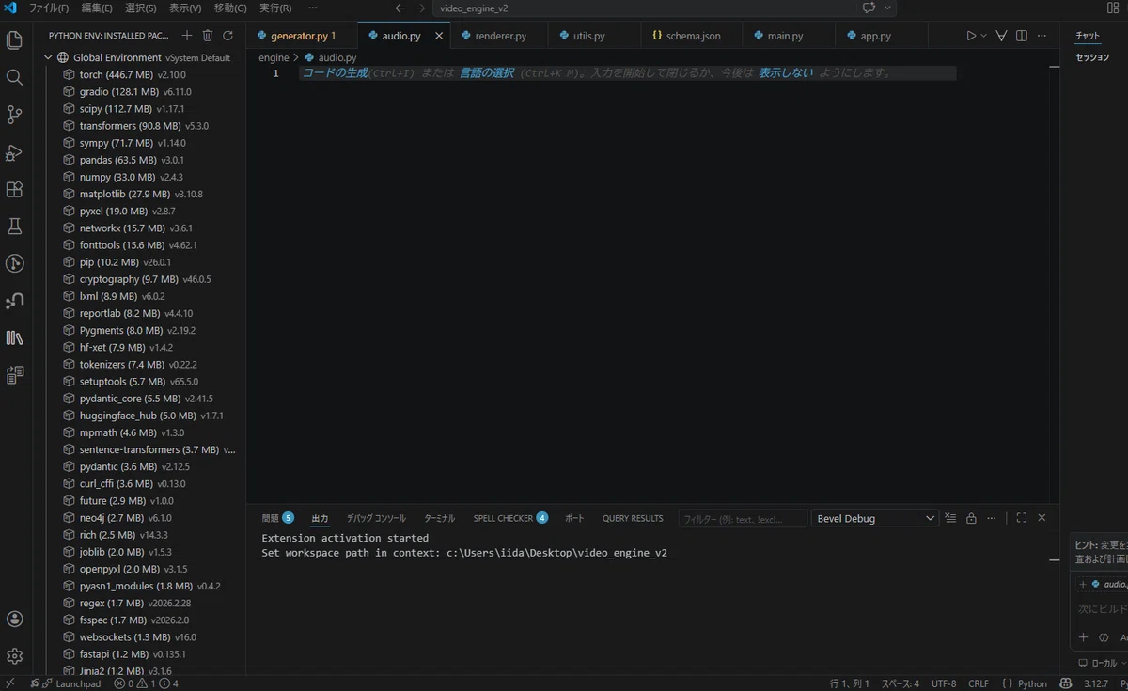Open the 移動(G) menu
1128x691 pixels.
230,8
